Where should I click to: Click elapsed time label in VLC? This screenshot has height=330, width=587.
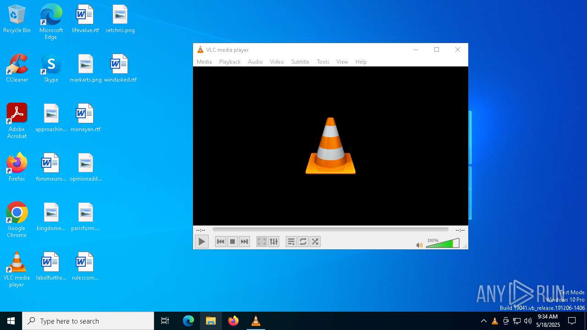pos(201,230)
